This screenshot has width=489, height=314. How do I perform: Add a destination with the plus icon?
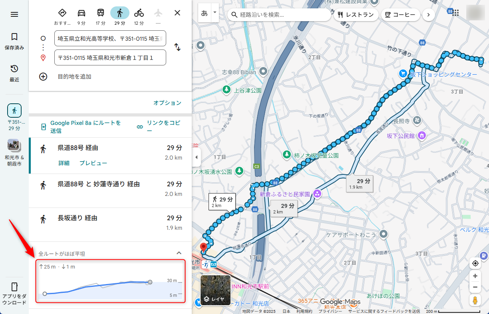[43, 77]
